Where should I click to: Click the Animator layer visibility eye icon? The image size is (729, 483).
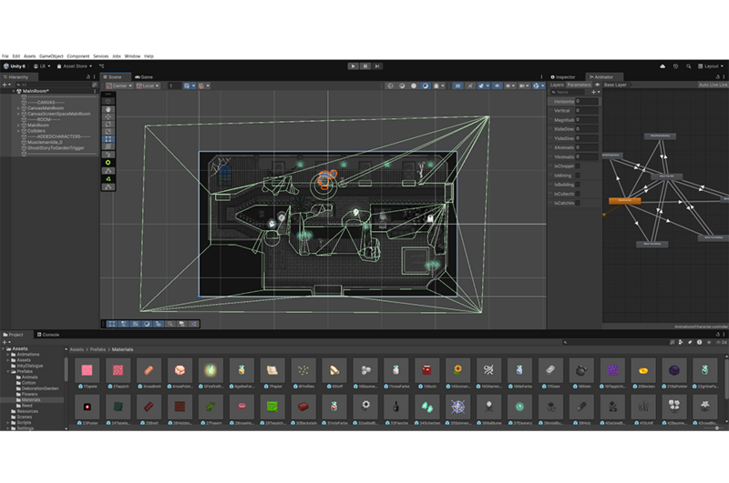[x=597, y=86]
